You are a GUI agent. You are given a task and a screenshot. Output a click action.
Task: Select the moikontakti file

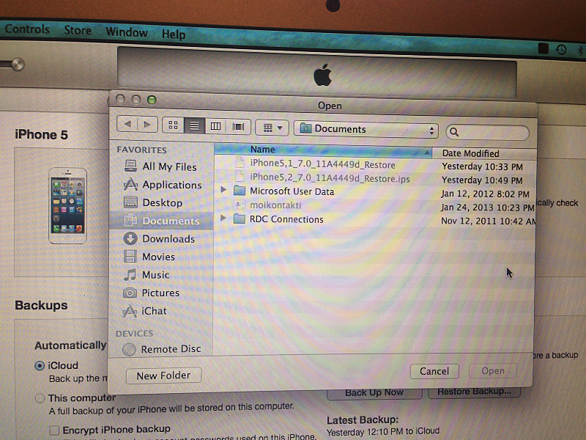[x=275, y=205]
